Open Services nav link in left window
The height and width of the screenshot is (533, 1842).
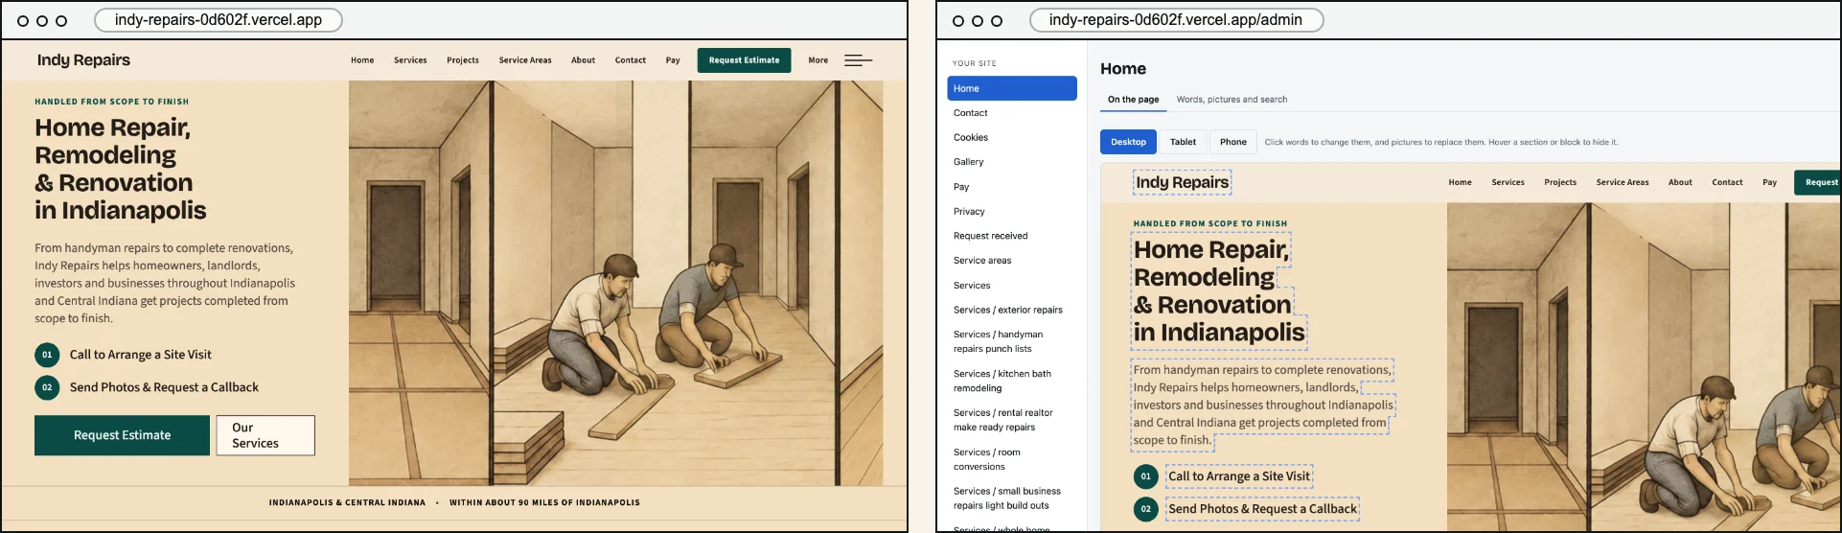[x=410, y=60]
